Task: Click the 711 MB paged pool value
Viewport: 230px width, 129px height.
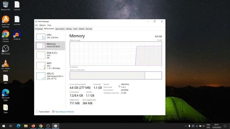Action: pos(74,103)
